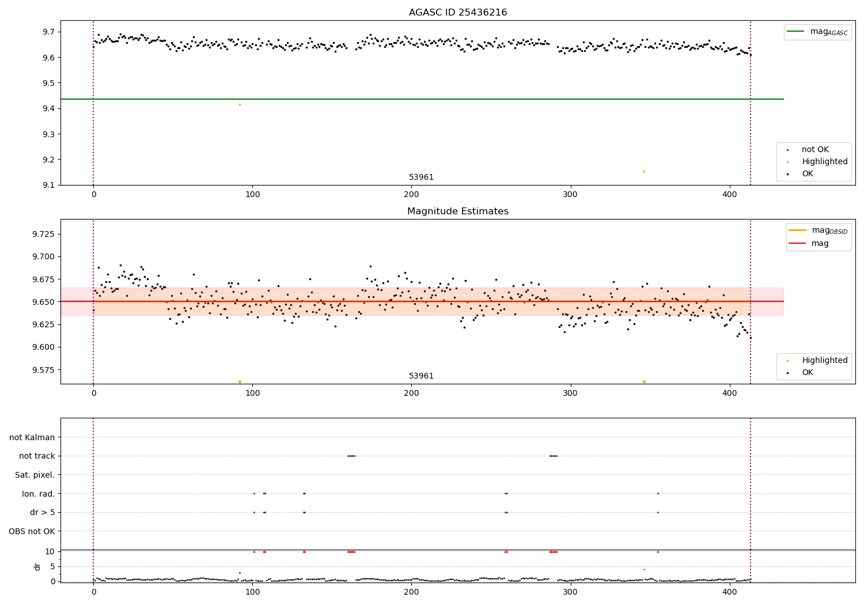Click the red mag line in Magnitude Estimates
The height and width of the screenshot is (605, 864).
pos(422,301)
